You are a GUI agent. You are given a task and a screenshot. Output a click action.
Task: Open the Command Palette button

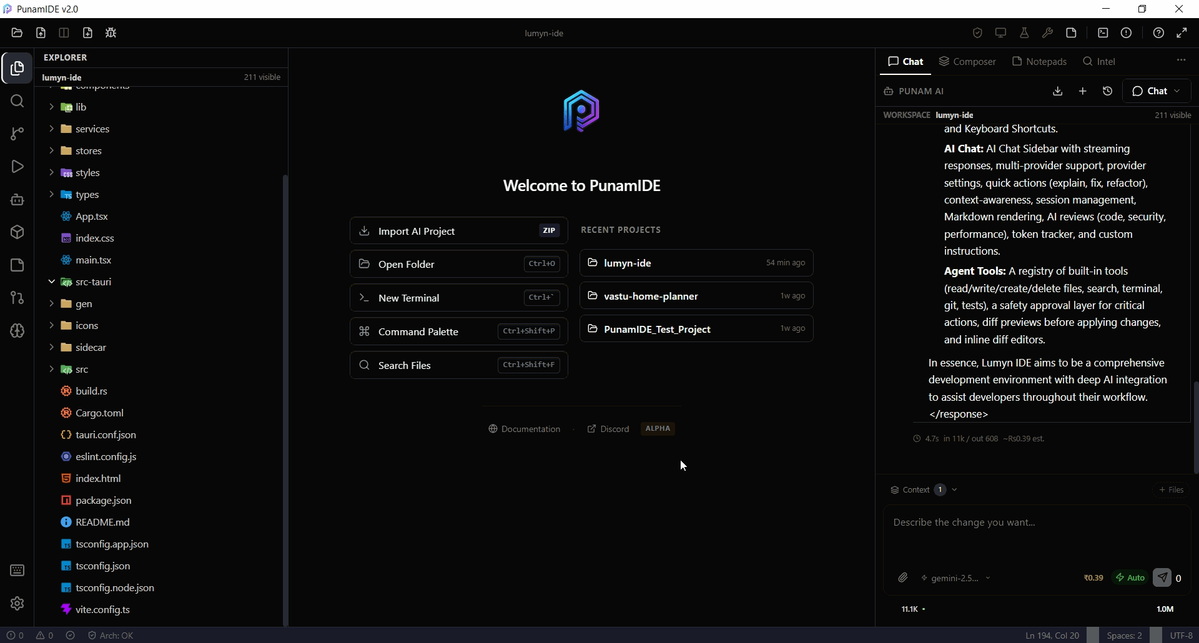[x=459, y=331]
